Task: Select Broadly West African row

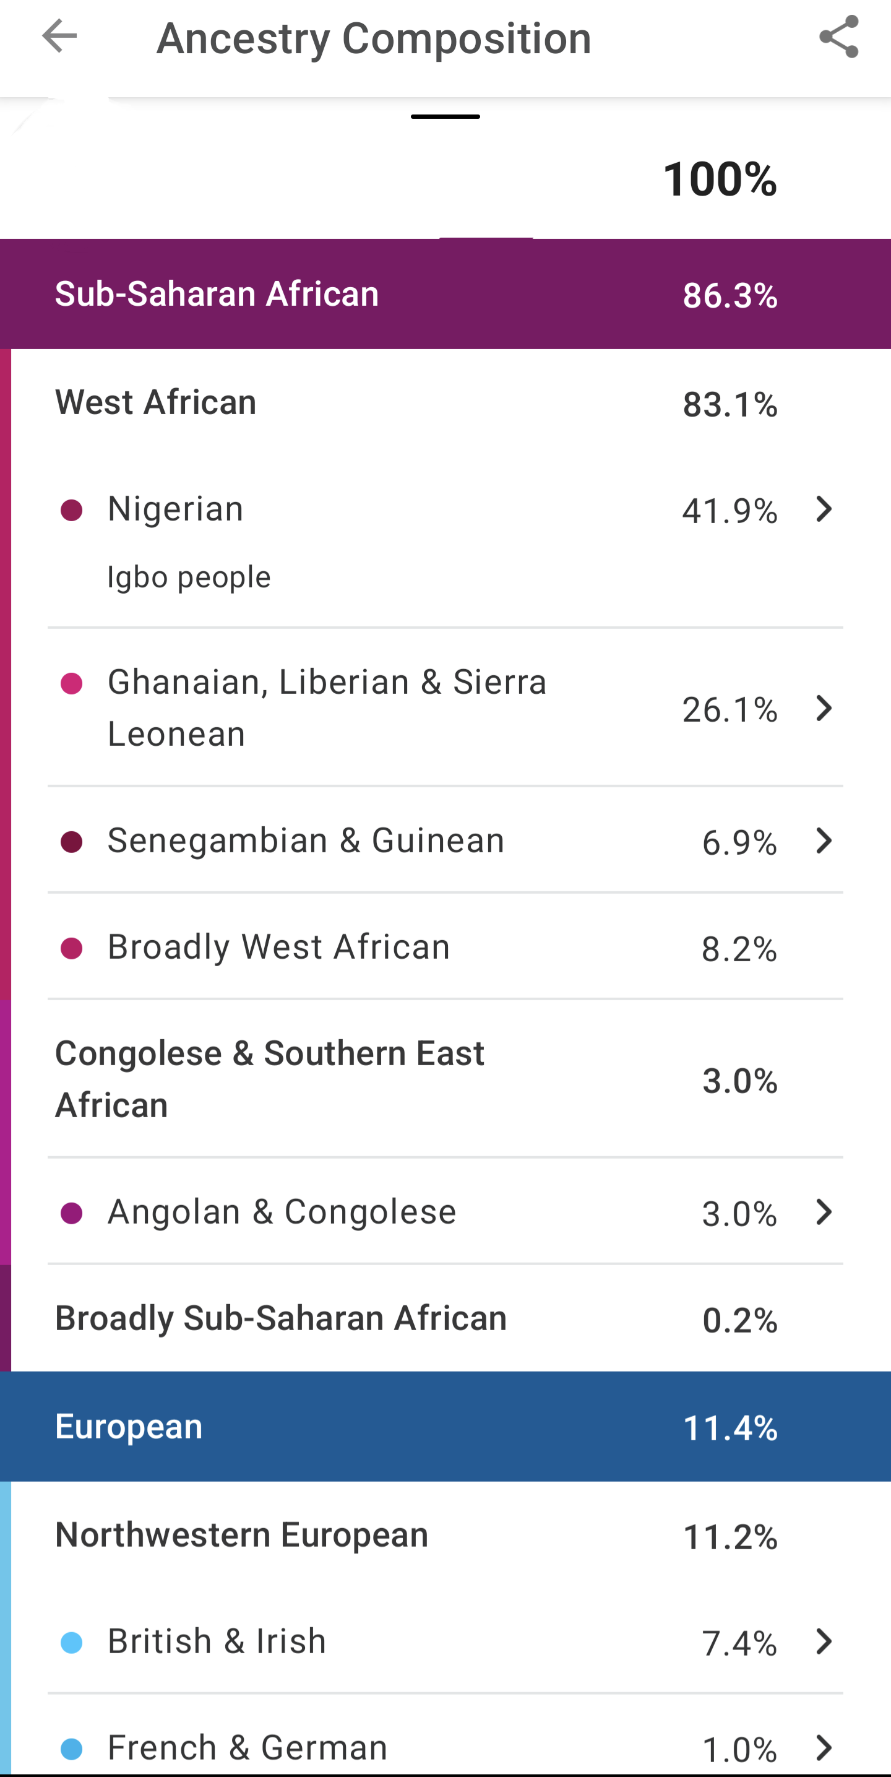Action: point(445,946)
